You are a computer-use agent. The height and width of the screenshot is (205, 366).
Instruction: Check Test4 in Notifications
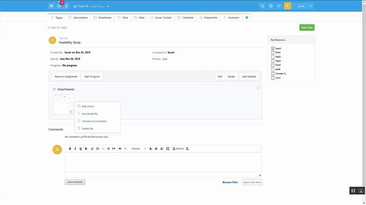(x=273, y=61)
